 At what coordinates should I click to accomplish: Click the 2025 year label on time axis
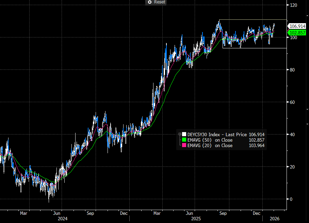tap(196, 219)
